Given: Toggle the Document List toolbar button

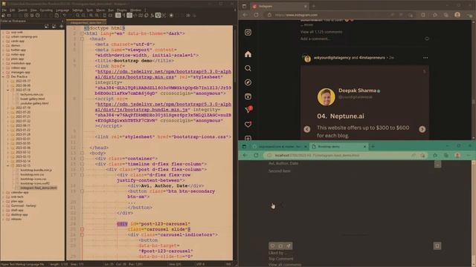Looking at the screenshot, I should (x=146, y=16).
